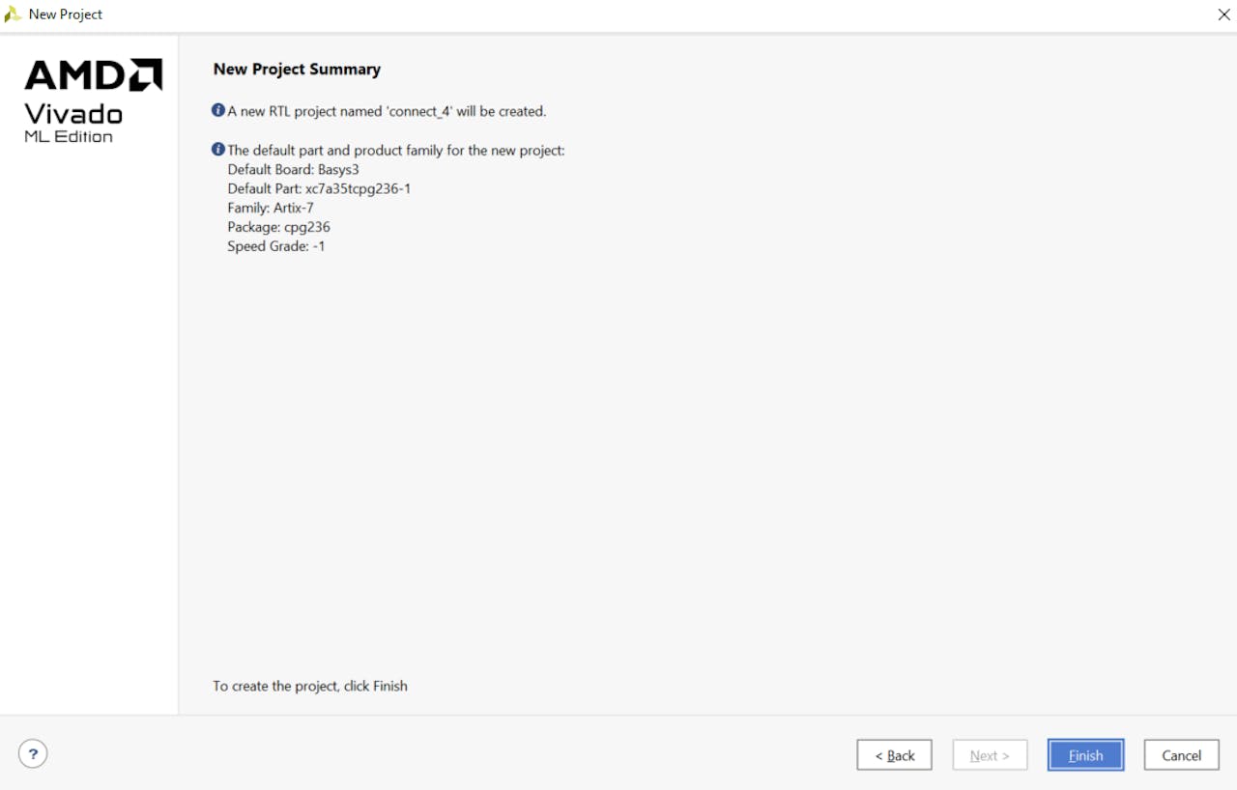Click the Default Part xc7a35tcpg236-1 line
This screenshot has height=790, width=1237.
coord(319,188)
